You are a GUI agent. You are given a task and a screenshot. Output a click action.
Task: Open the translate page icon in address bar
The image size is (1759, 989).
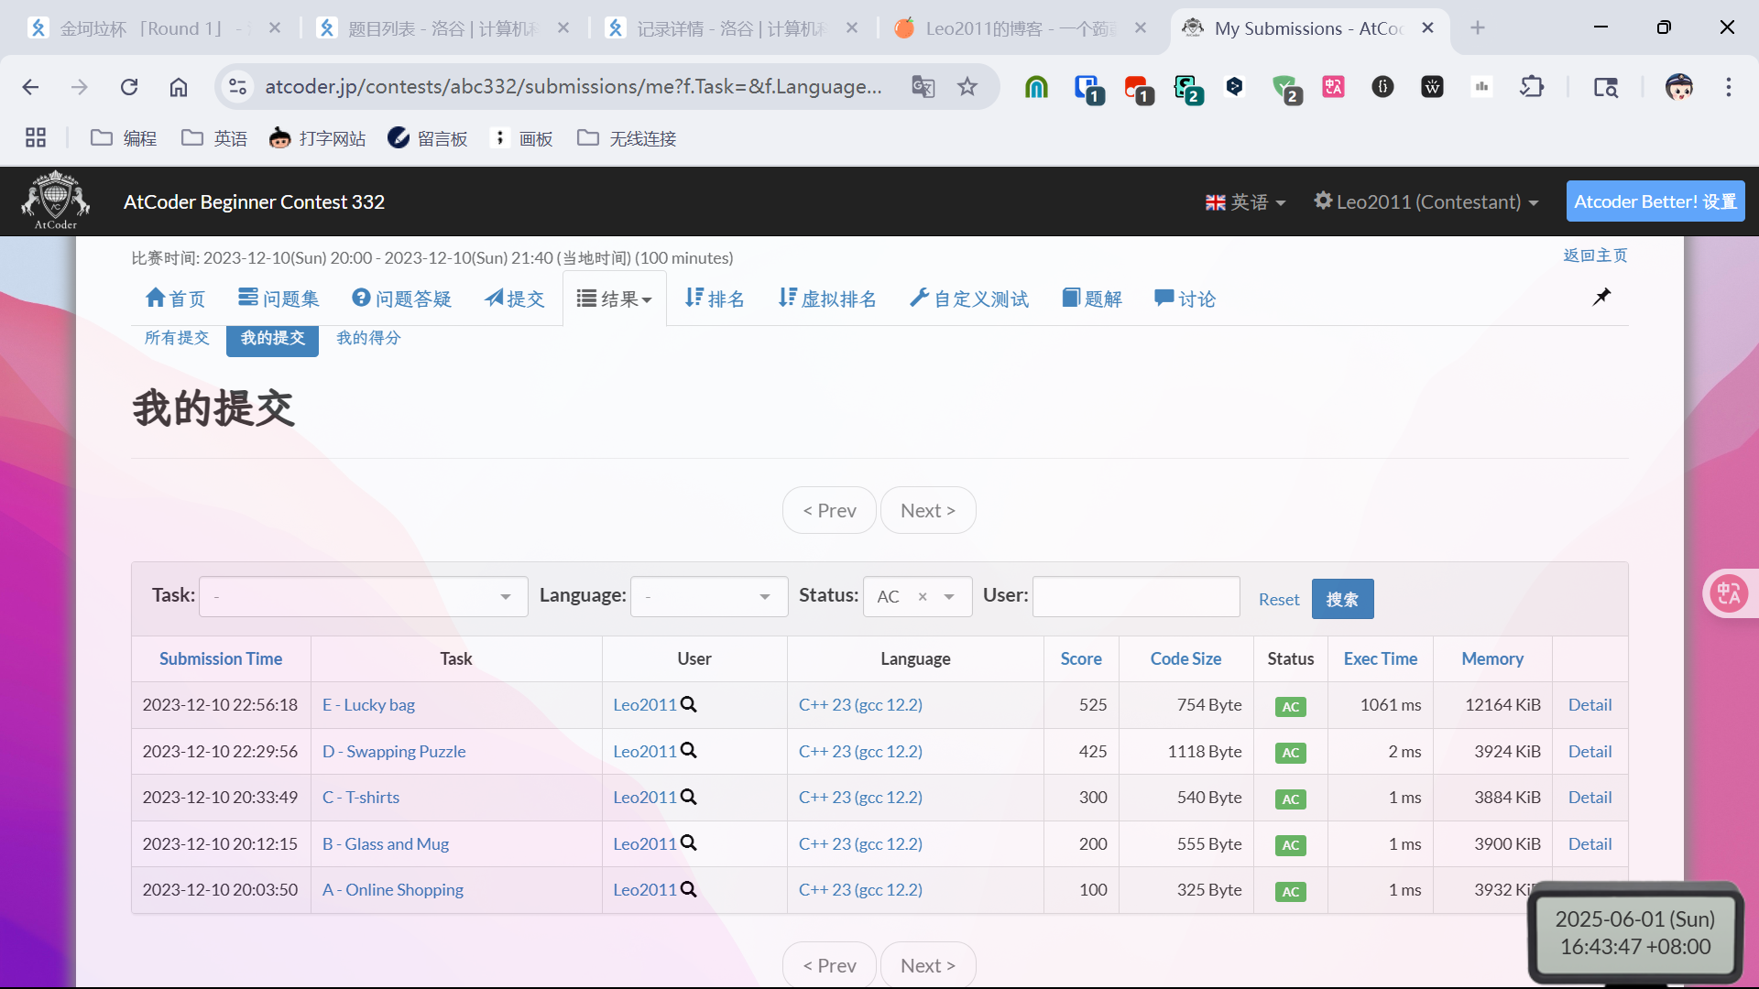point(923,87)
